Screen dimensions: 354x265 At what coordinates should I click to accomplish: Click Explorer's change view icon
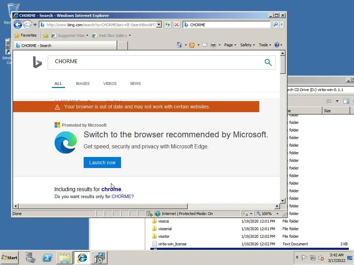(329, 101)
